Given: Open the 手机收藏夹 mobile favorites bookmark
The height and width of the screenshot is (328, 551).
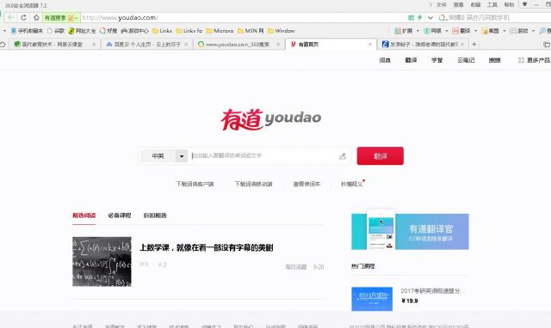Looking at the screenshot, I should click(27, 31).
